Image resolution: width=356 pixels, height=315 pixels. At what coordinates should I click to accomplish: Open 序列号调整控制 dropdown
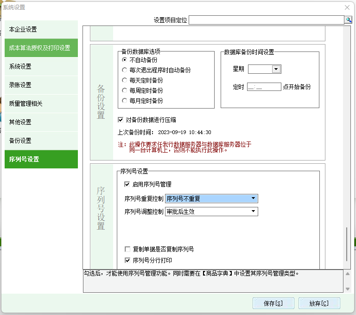click(x=253, y=212)
